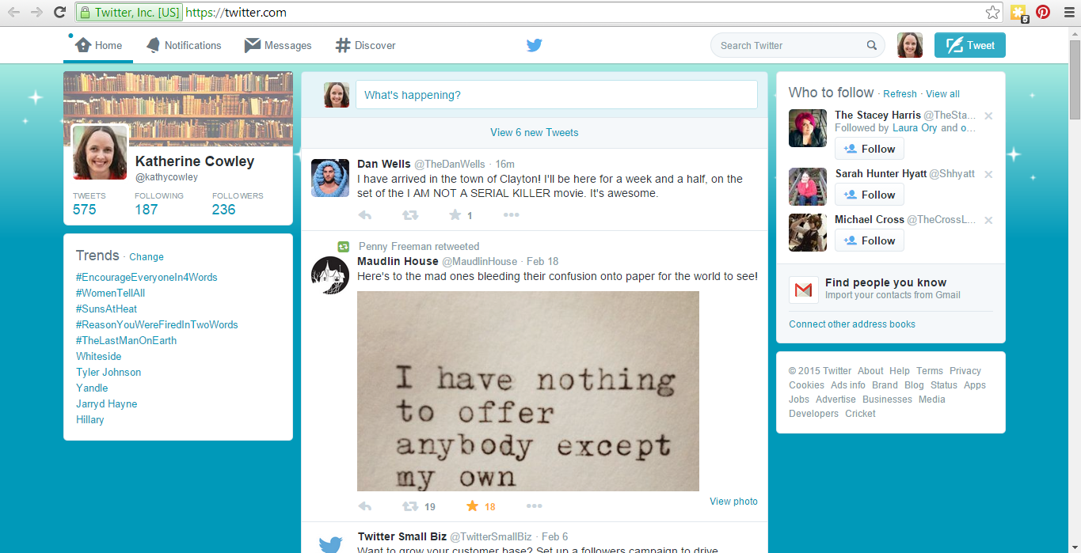Click the Katherine Cowley profile photo
The image size is (1081, 553).
(100, 153)
